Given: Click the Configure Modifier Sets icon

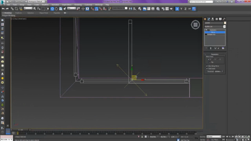Looking at the screenshot, I should point(223,48).
